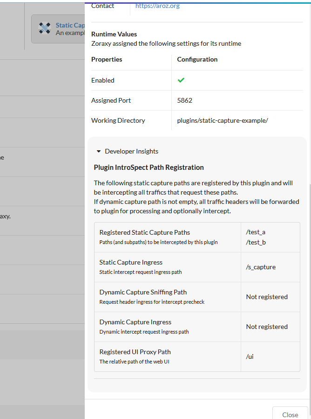Select the Static Capture plugin title
Screen dimensions: 311x419
pyautogui.click(x=70, y=26)
